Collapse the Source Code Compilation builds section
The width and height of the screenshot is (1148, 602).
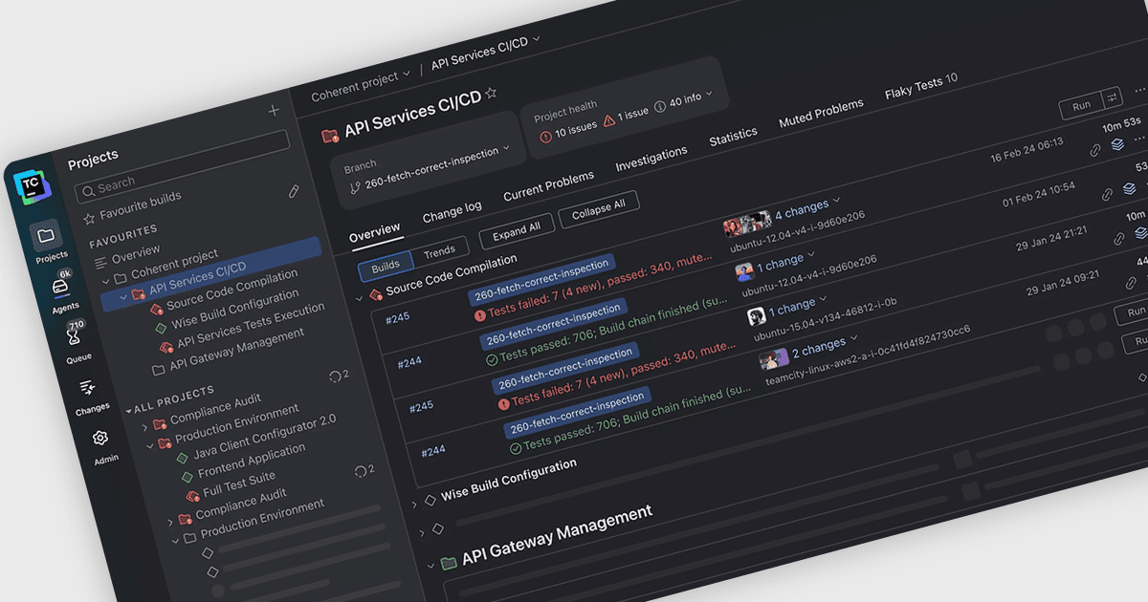coord(360,299)
